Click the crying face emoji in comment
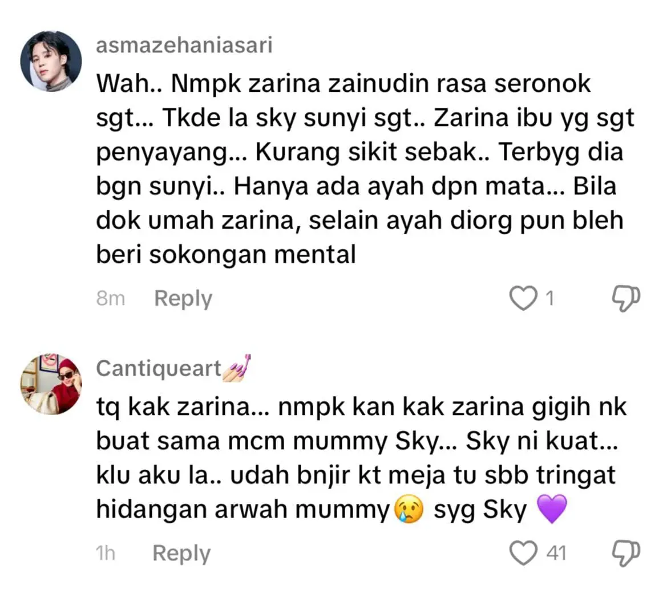 (409, 509)
